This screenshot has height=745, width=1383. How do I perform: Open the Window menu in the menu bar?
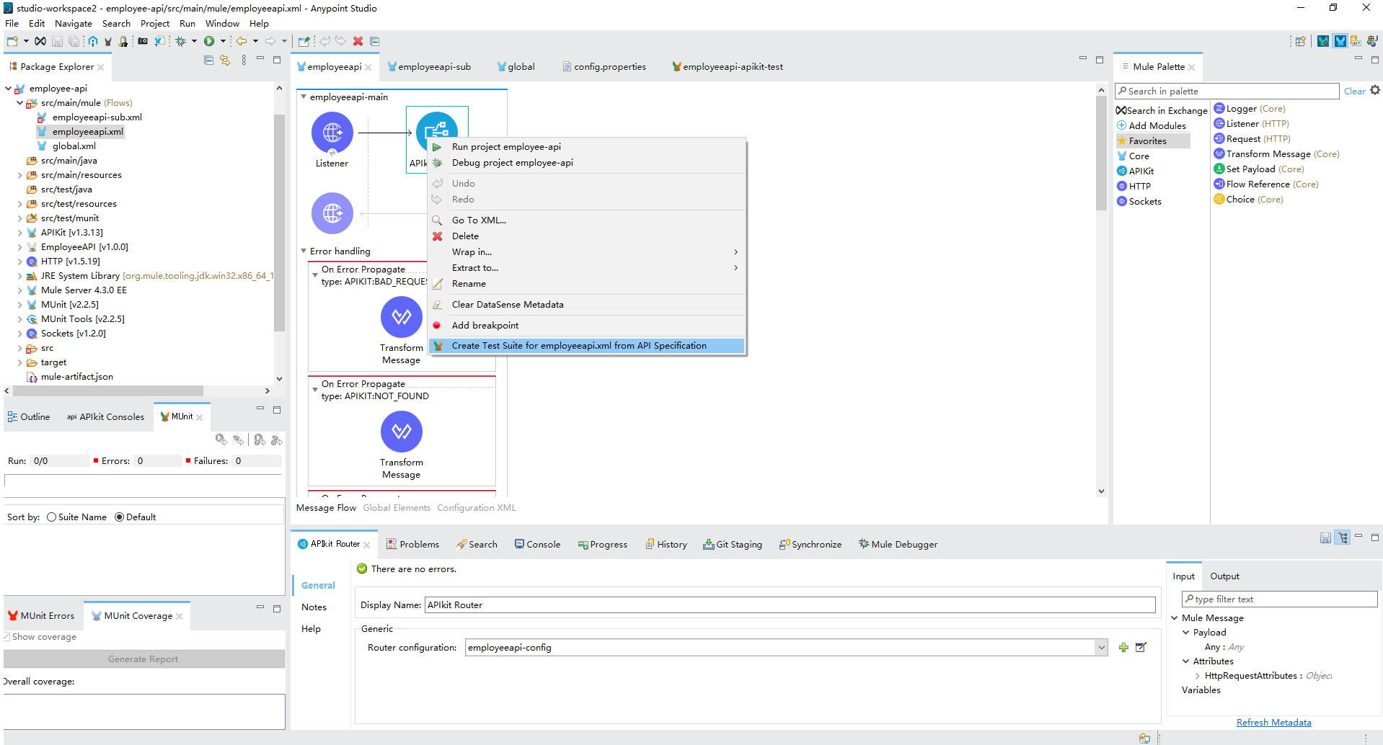point(222,24)
